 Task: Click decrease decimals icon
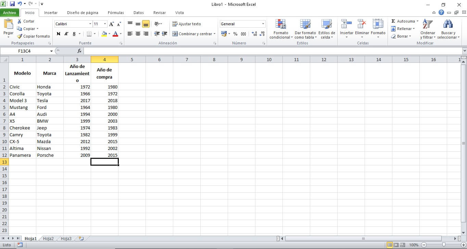262,34
